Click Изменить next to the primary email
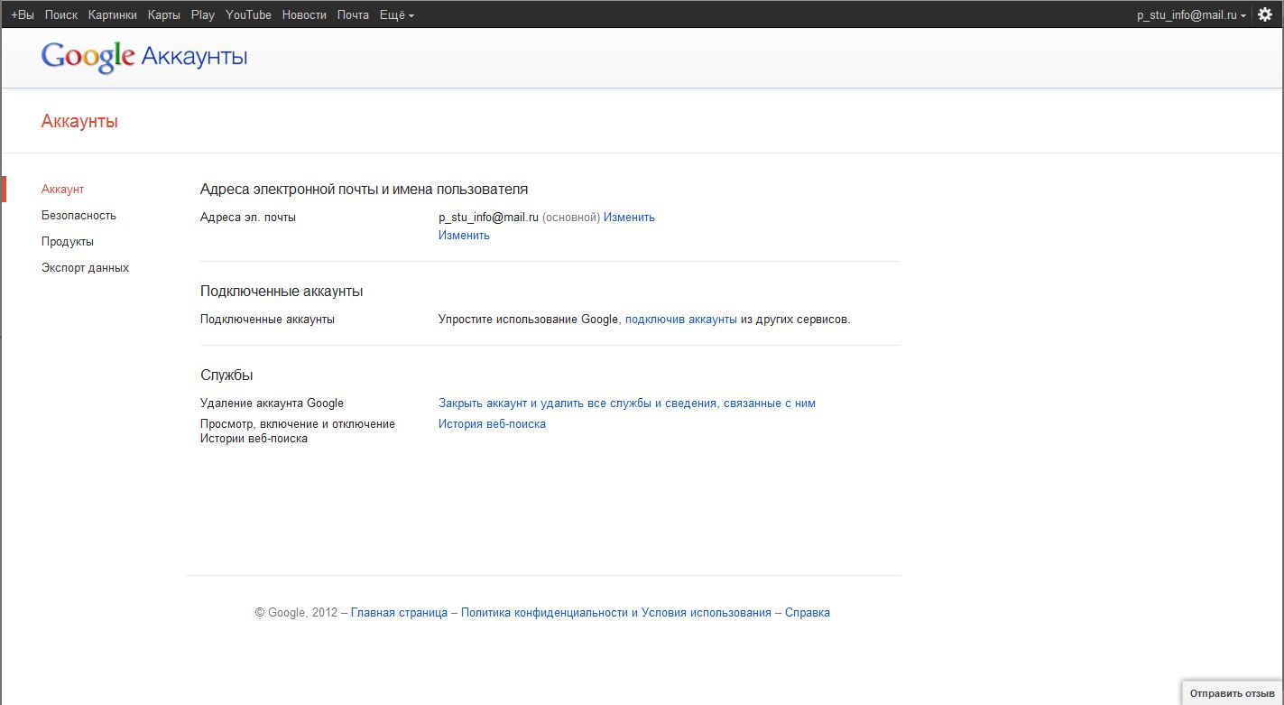 [629, 218]
